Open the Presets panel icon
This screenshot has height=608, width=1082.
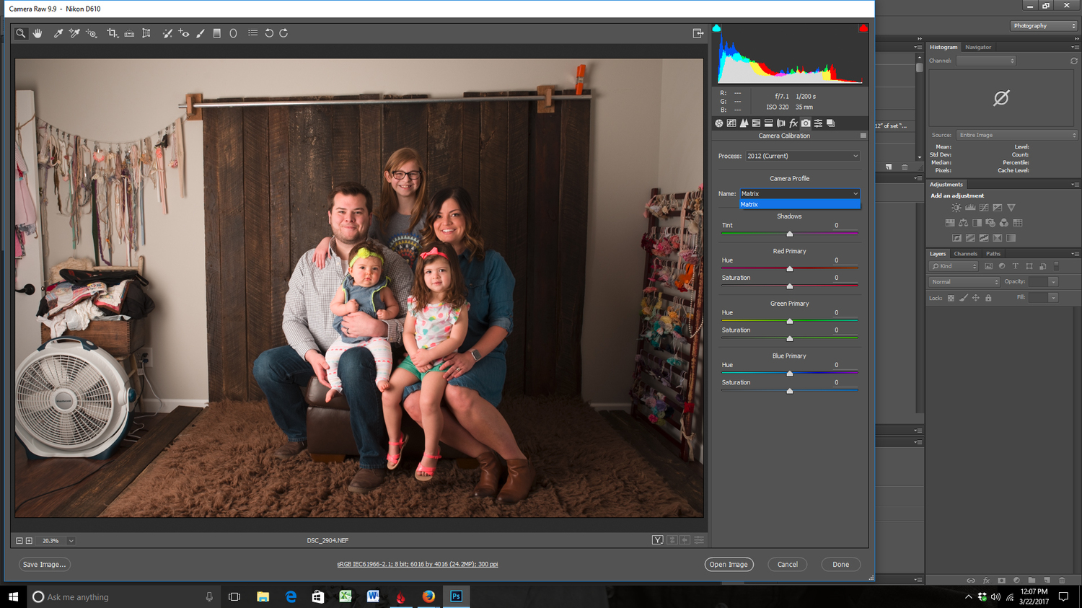pyautogui.click(x=818, y=123)
